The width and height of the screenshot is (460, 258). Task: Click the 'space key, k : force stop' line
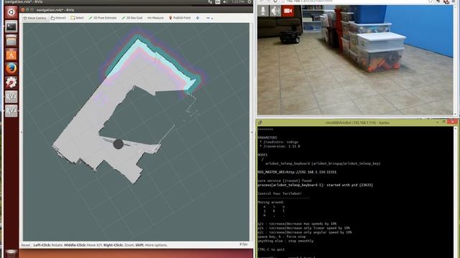point(282,236)
